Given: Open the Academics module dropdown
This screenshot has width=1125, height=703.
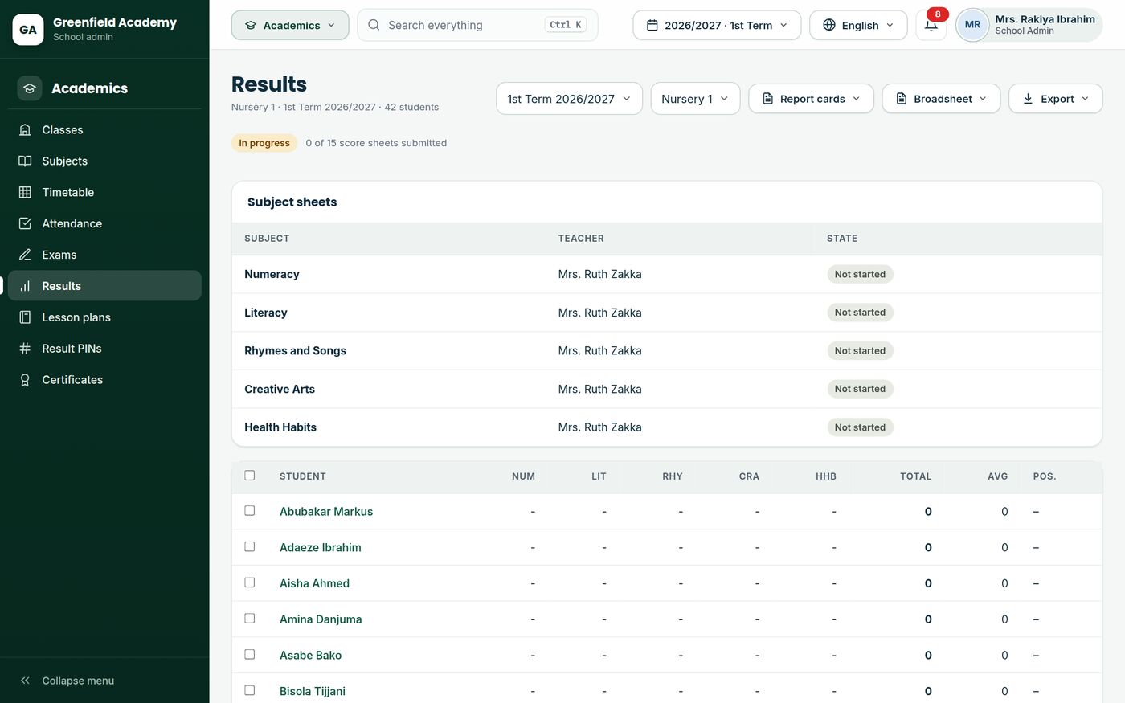Looking at the screenshot, I should point(290,25).
